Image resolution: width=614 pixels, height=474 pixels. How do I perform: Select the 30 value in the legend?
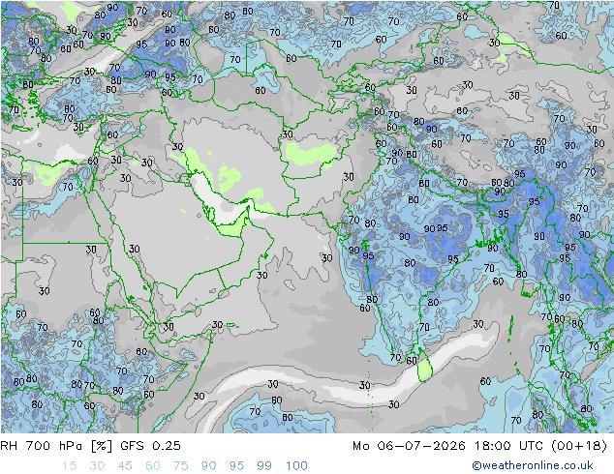97,466
